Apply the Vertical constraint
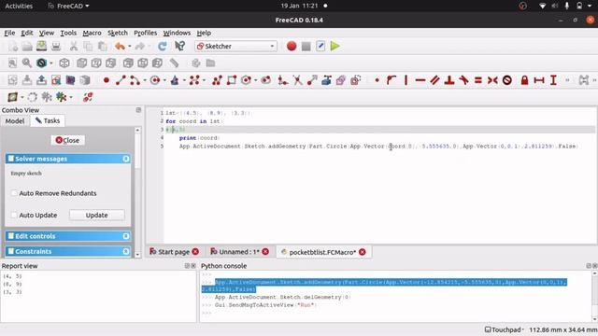The width and height of the screenshot is (598, 336). point(406,80)
